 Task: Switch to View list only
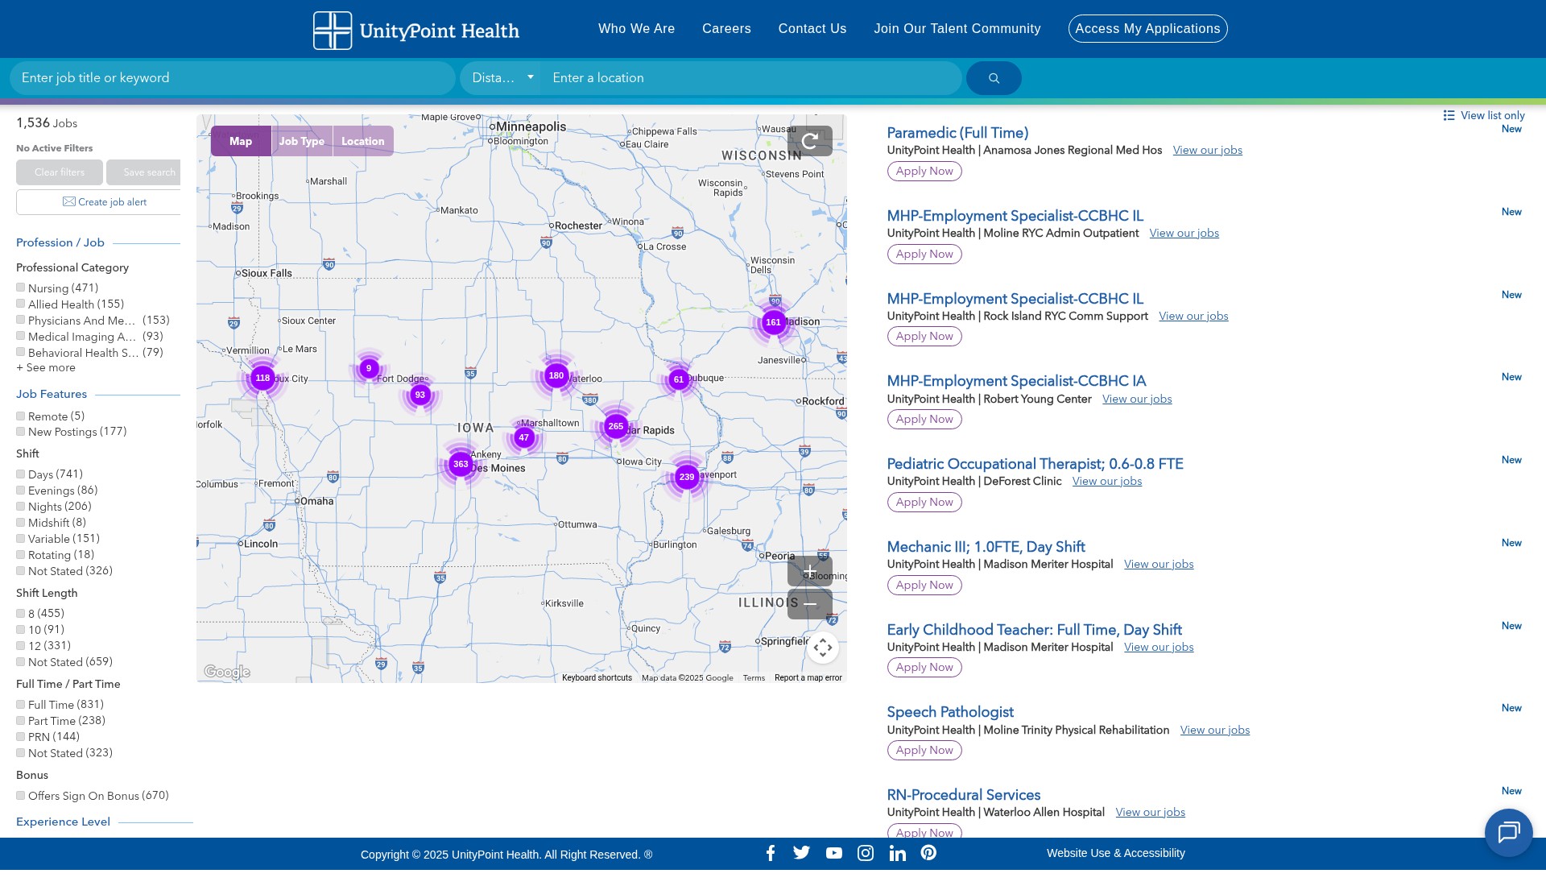click(x=1484, y=115)
